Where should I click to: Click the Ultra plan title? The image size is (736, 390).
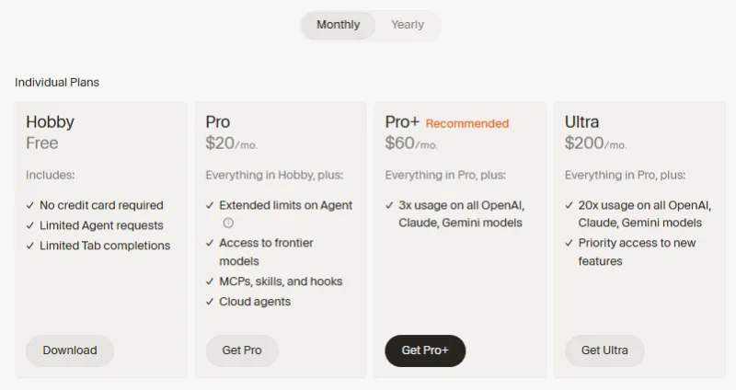click(581, 121)
